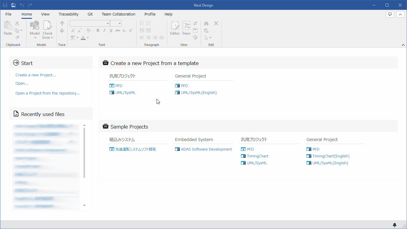Viewport: 407px width, 229px height.
Task: Click the Save icon in title bar
Action: 5,5
